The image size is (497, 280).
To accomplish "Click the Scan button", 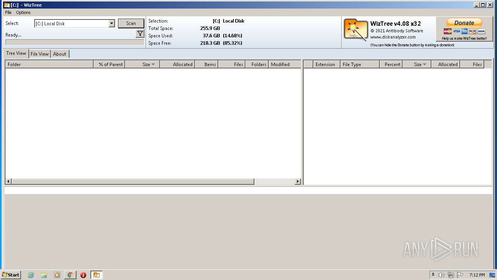I will [131, 23].
